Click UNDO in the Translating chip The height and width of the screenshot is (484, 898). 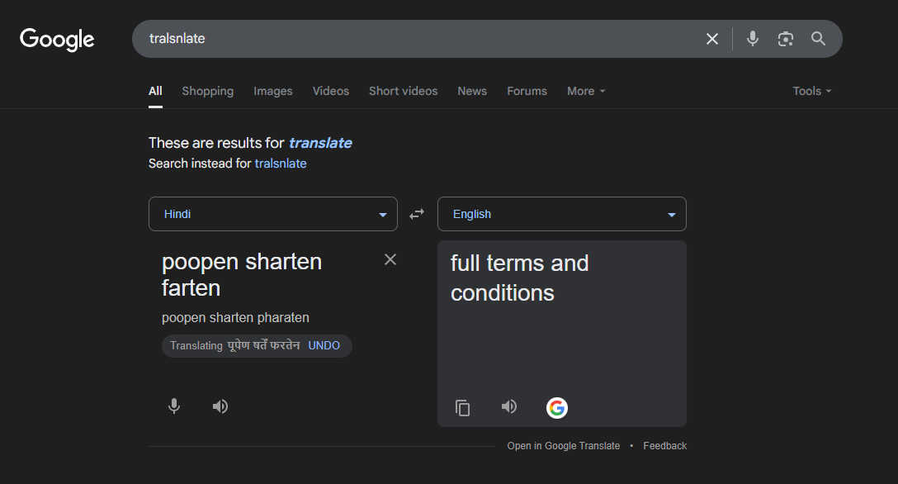click(x=324, y=345)
